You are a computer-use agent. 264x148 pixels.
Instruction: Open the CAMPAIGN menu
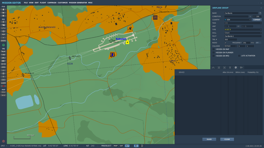[x=52, y=3]
